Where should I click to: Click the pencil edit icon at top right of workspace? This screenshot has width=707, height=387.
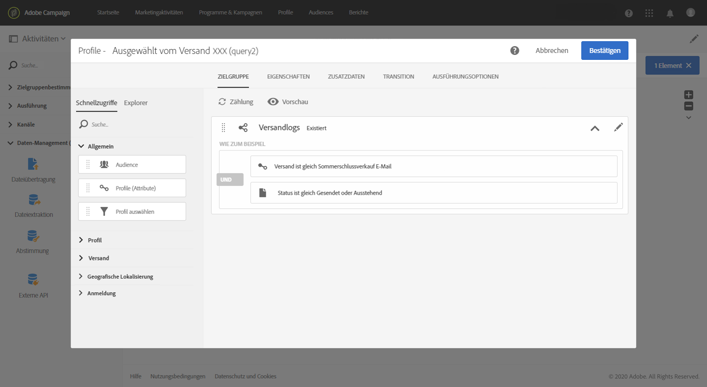[x=694, y=38]
